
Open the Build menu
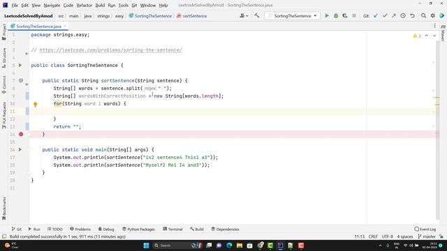[x=100, y=5]
